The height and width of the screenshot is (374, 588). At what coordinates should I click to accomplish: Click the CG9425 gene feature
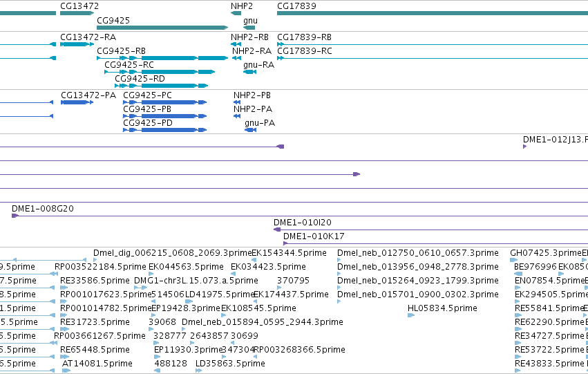click(x=162, y=28)
